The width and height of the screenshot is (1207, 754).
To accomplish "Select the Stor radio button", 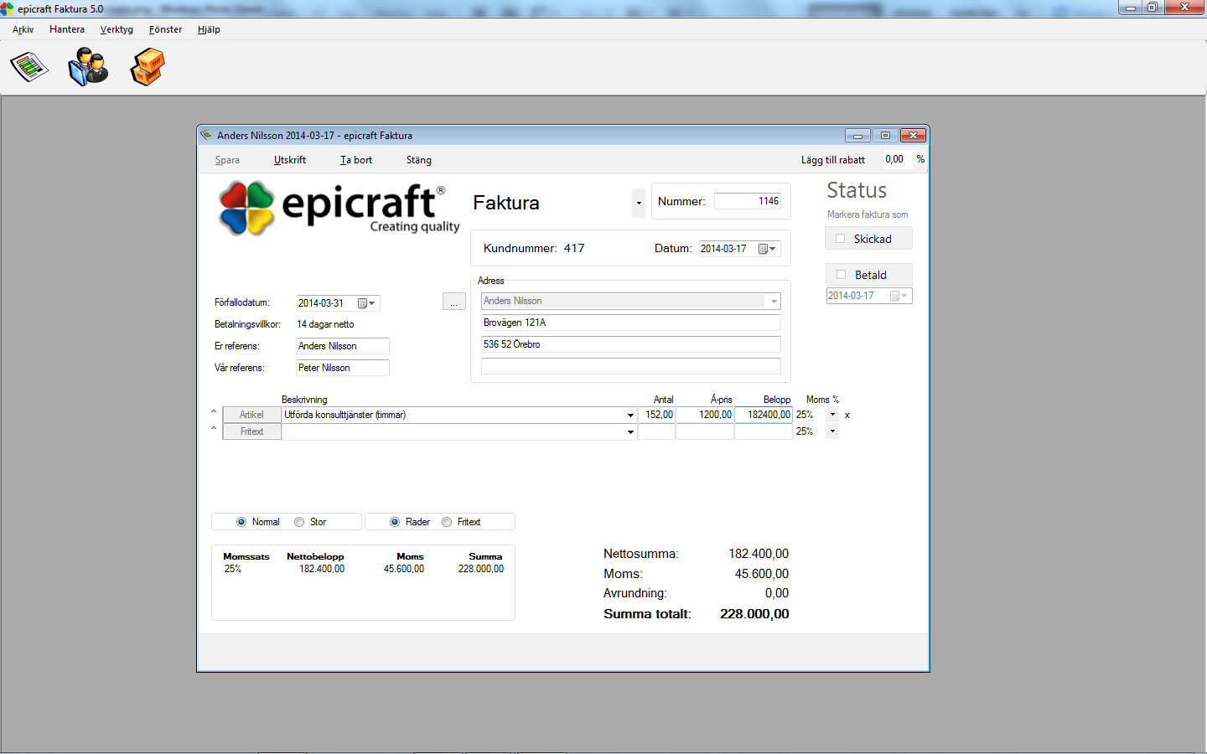I will (299, 521).
